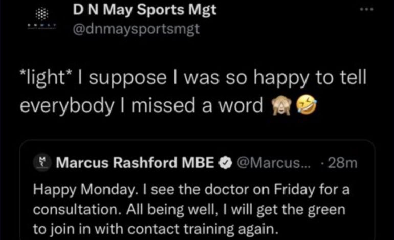Click the word "consultation" in quoted tweet
The height and width of the screenshot is (240, 394).
click(x=77, y=209)
